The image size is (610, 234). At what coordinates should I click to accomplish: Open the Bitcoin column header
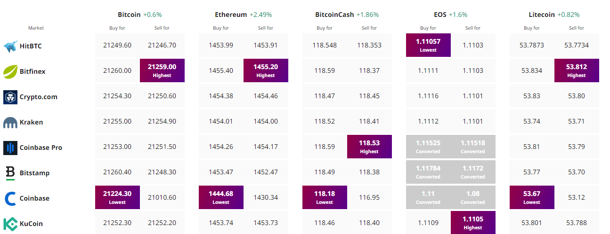click(129, 15)
